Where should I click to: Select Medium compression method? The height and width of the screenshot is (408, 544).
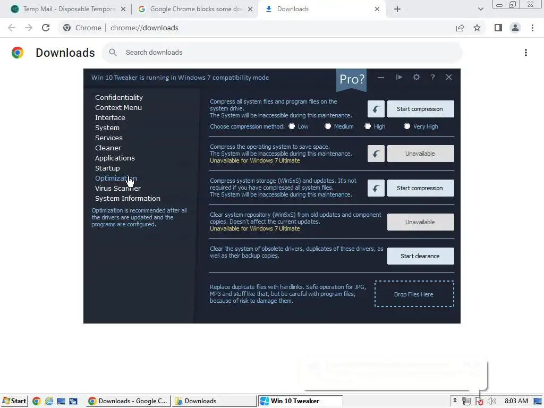tap(328, 126)
